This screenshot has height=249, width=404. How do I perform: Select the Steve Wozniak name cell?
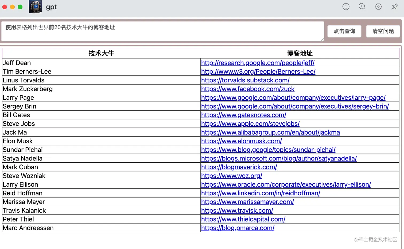tap(101, 176)
